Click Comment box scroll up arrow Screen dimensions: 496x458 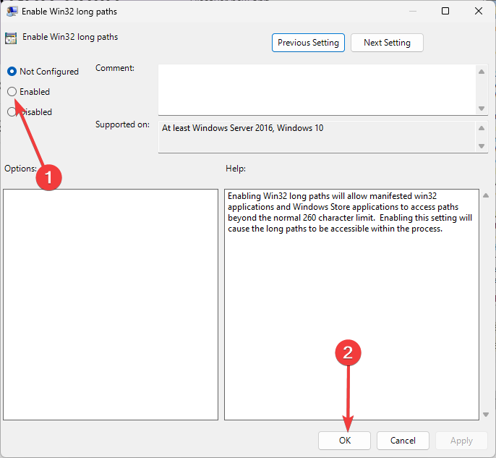coord(482,72)
